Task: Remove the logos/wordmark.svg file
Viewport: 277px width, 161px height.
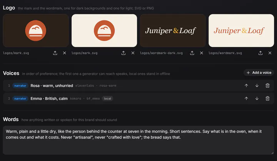Action: pos(270,53)
